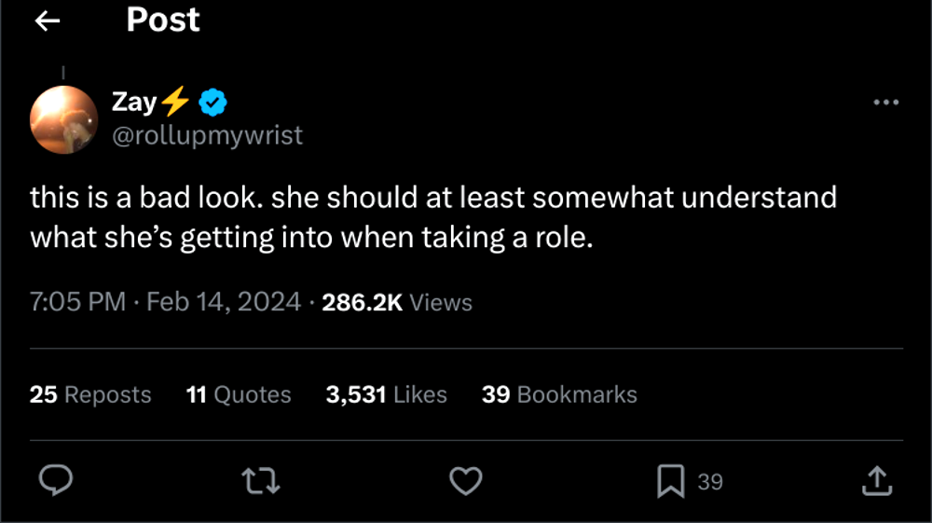
Task: Click the 39 Bookmarks count
Action: coord(559,394)
